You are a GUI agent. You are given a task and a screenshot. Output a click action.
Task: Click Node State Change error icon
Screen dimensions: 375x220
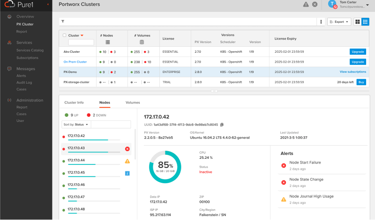point(284,182)
